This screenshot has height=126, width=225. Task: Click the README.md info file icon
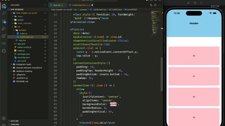[x=14, y=82]
